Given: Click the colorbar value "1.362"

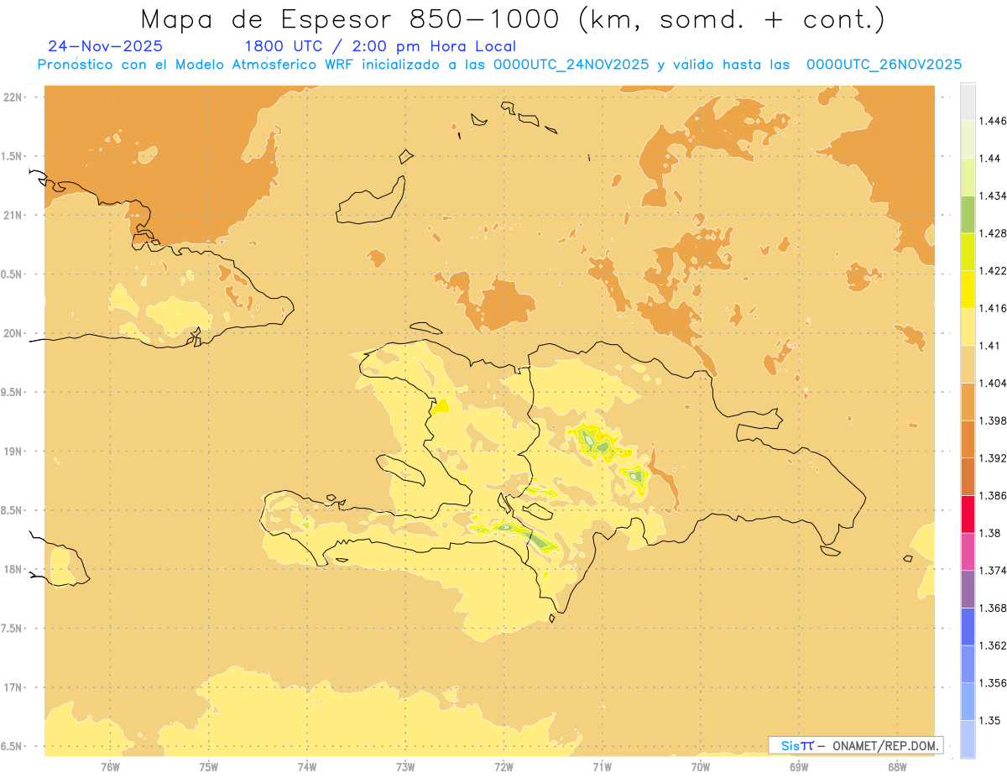Looking at the screenshot, I should tap(993, 645).
